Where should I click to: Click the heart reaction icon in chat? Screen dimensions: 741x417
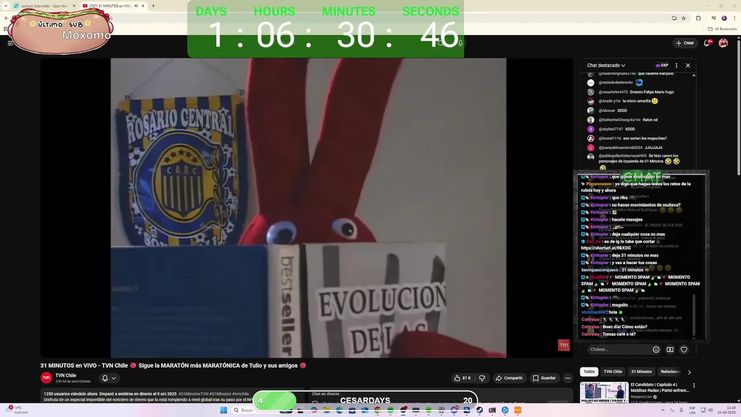684,349
